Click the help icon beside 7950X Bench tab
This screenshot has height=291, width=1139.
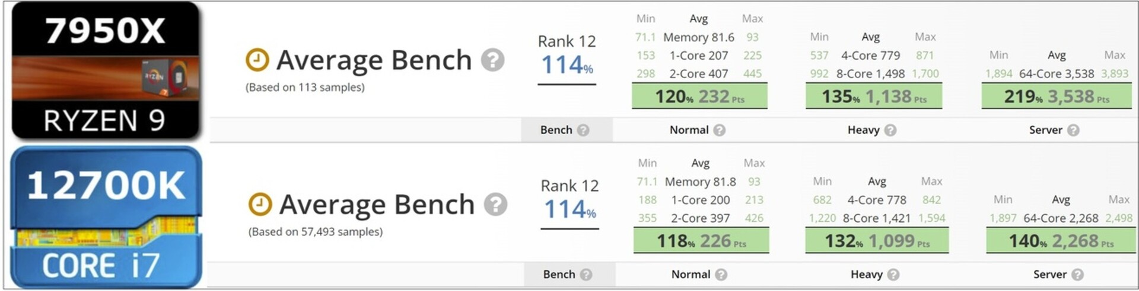pyautogui.click(x=583, y=130)
